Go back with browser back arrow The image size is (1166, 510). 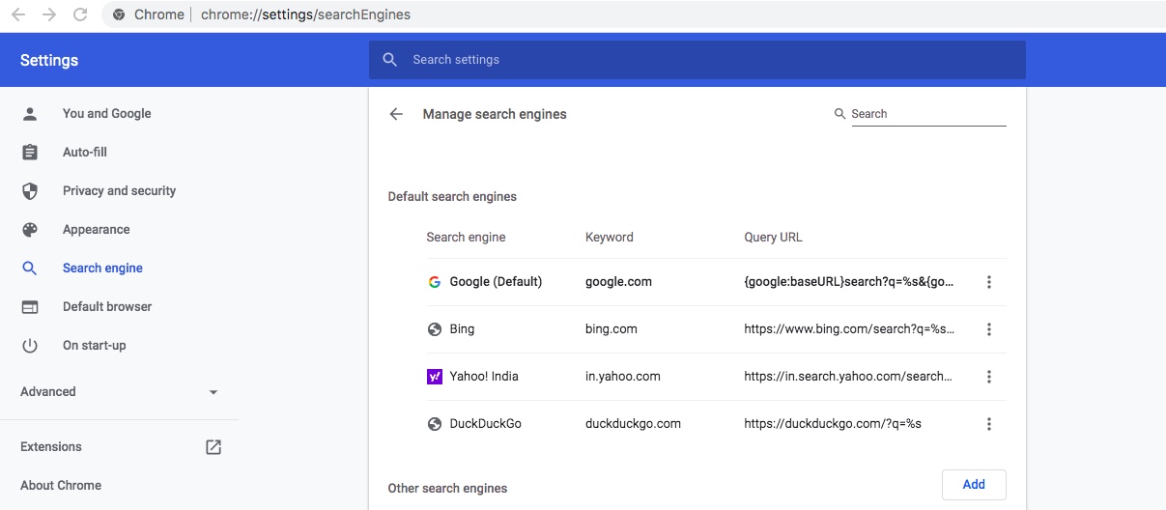pos(17,14)
